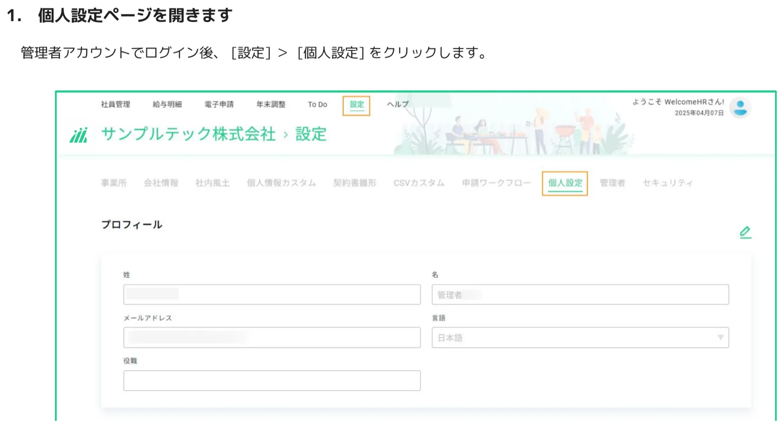Switch to the 会社情報 tab

161,183
